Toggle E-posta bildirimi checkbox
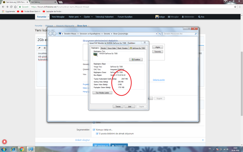This screenshot has height=152, width=243. 97,134
